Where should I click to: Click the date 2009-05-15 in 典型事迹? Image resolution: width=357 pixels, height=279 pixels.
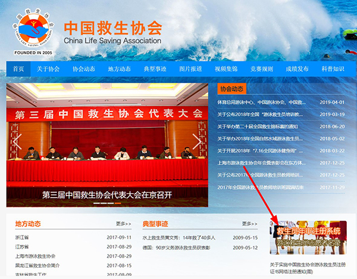pyautogui.click(x=245, y=238)
